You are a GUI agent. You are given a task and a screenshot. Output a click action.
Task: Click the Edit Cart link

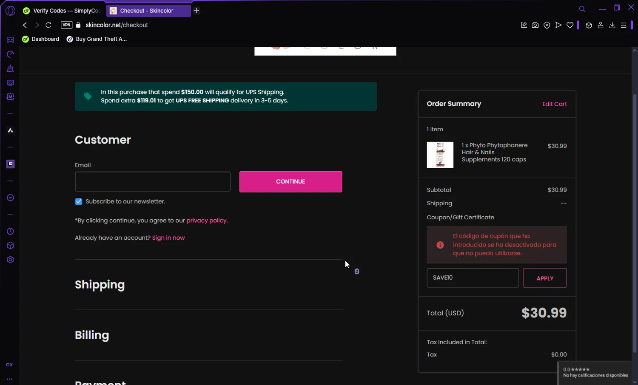pos(554,104)
